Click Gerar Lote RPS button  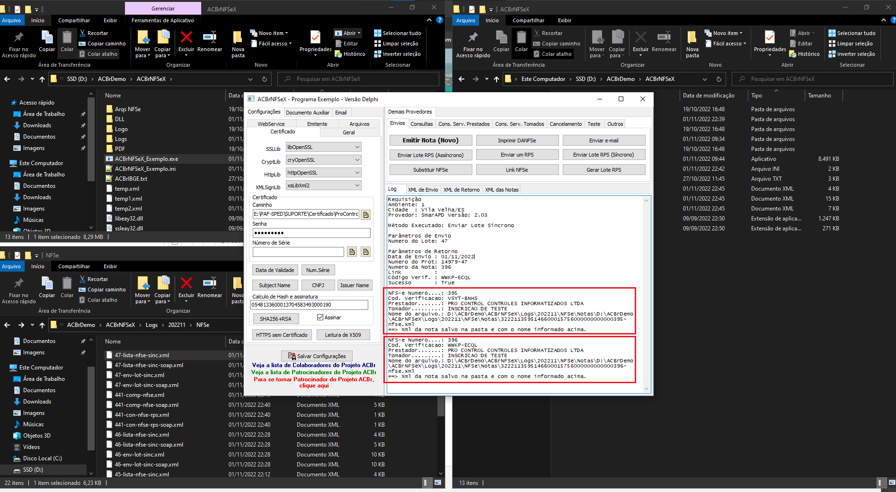point(603,170)
